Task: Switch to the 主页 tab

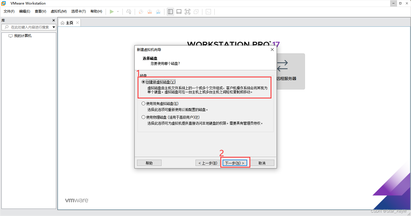Action: (69, 22)
